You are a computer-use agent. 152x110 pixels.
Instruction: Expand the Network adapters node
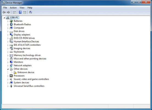tap(8, 66)
